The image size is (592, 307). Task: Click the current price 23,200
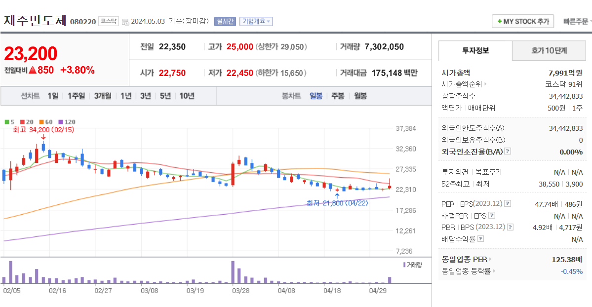[31, 54]
